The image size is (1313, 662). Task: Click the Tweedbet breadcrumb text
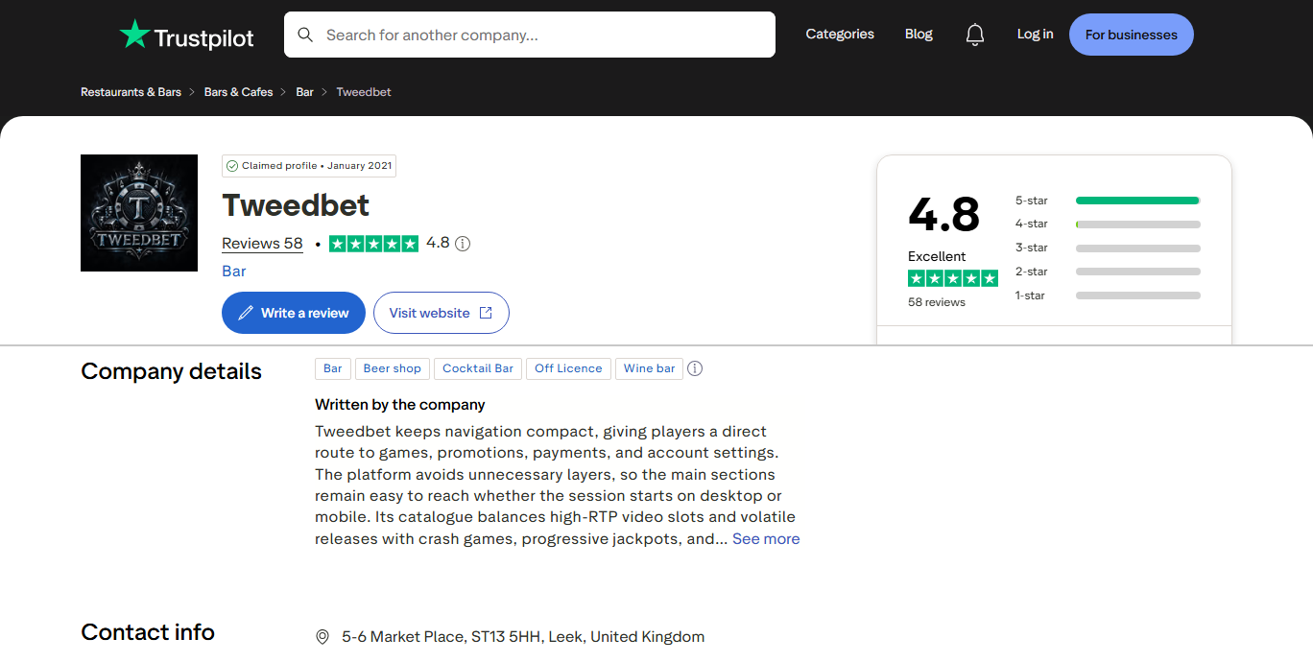(x=364, y=92)
